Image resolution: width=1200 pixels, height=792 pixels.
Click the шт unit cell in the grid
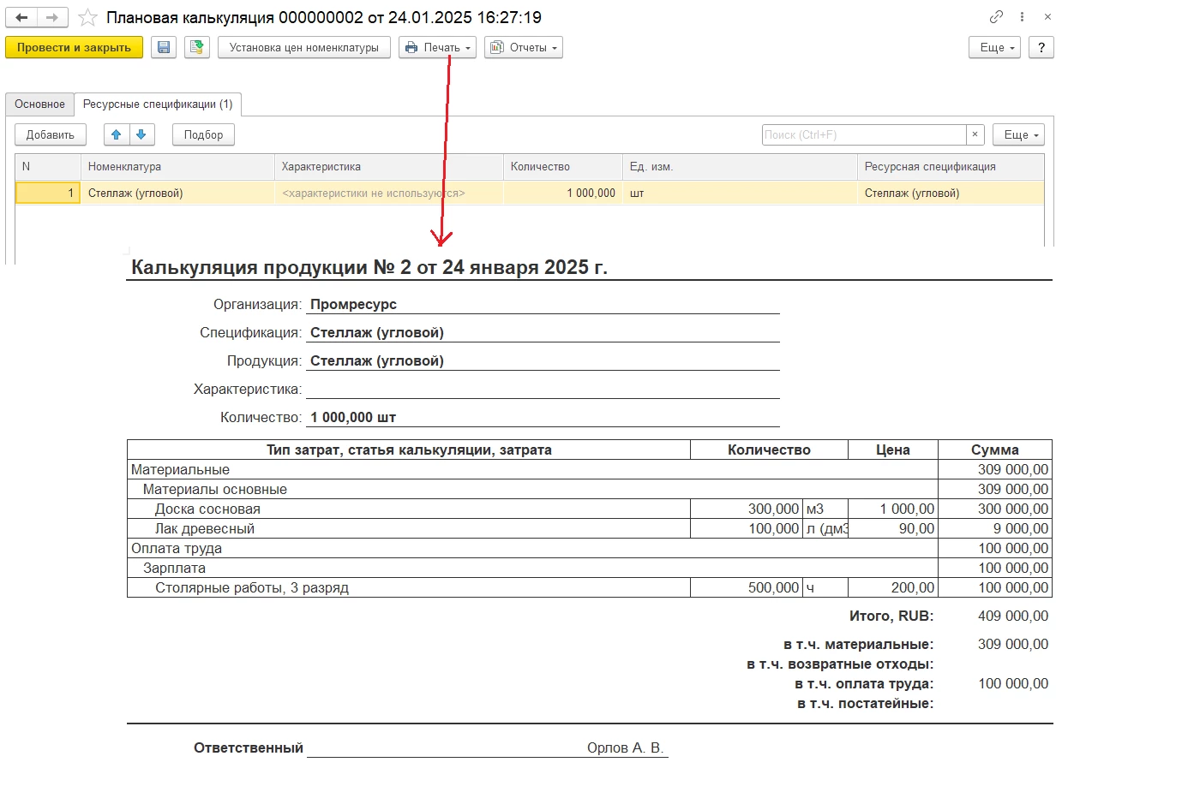coord(740,193)
